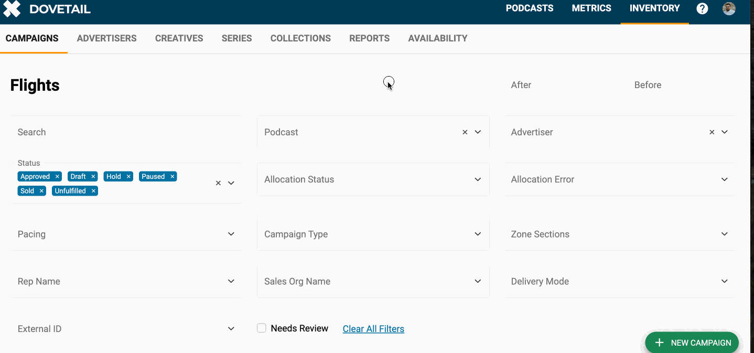Switch to the Creatives tab
This screenshot has width=754, height=353.
179,38
